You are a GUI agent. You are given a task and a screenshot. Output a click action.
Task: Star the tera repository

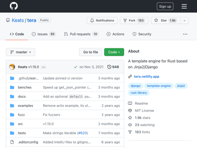tap(166, 20)
